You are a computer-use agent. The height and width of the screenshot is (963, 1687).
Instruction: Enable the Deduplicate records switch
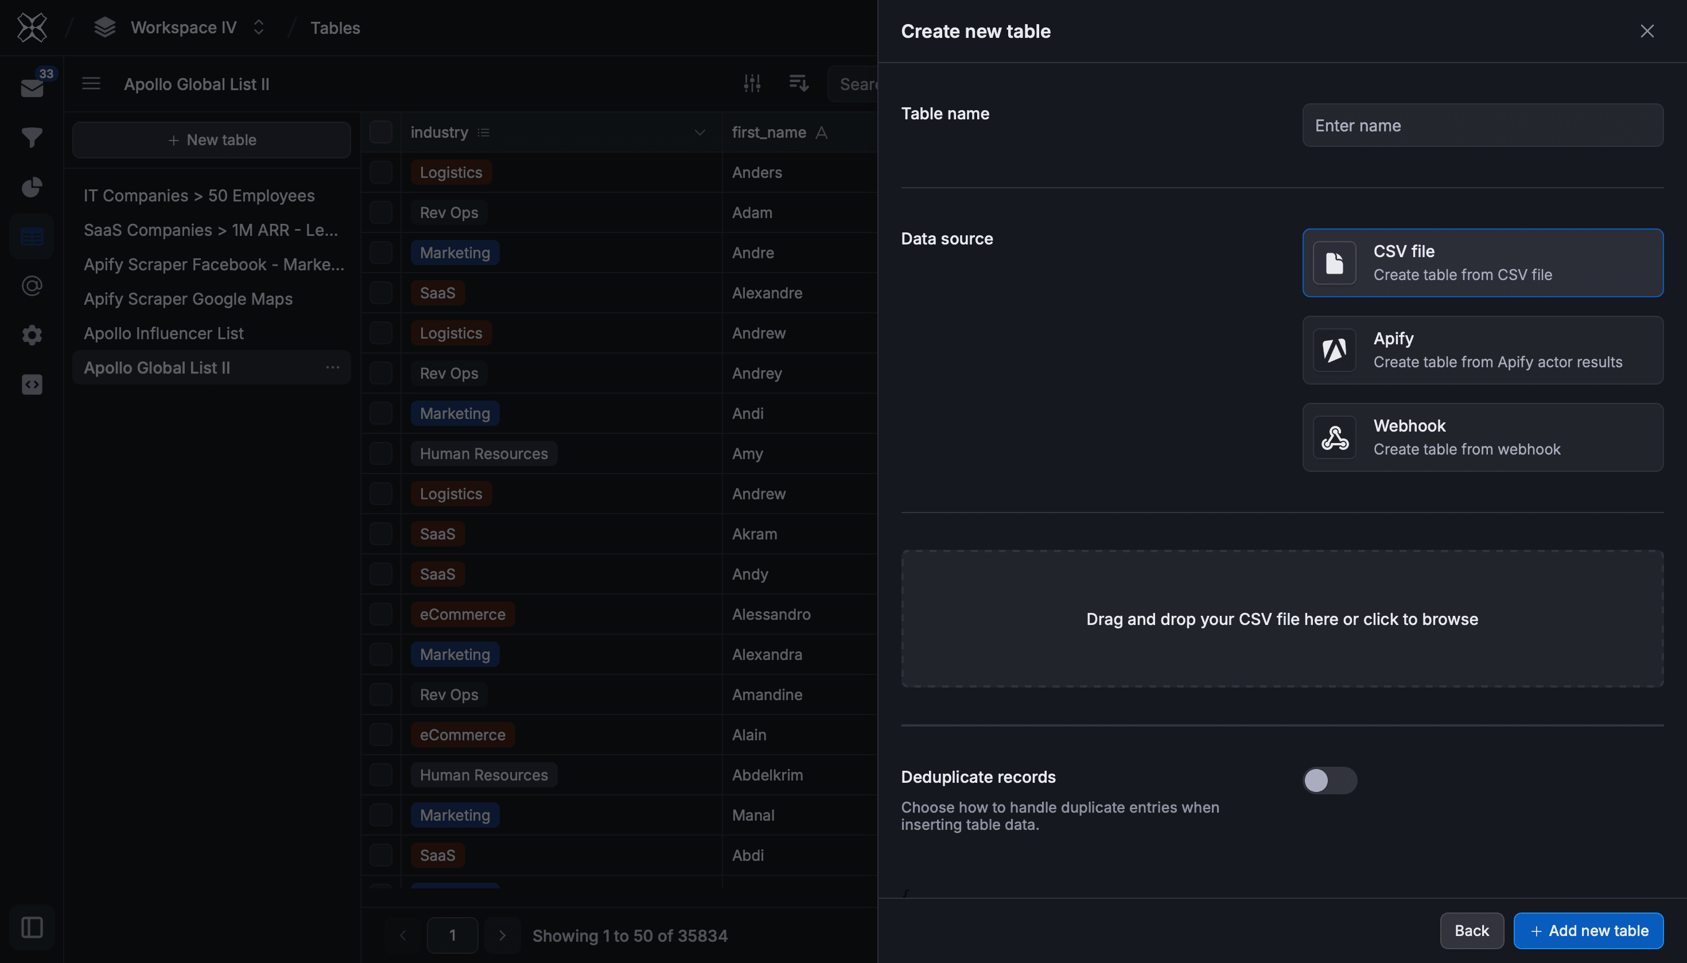click(x=1330, y=781)
